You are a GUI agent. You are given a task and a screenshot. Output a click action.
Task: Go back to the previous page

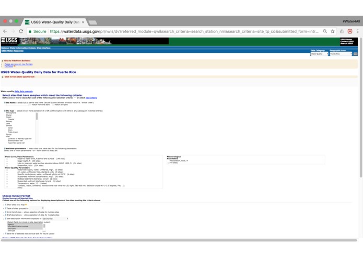[5, 31]
